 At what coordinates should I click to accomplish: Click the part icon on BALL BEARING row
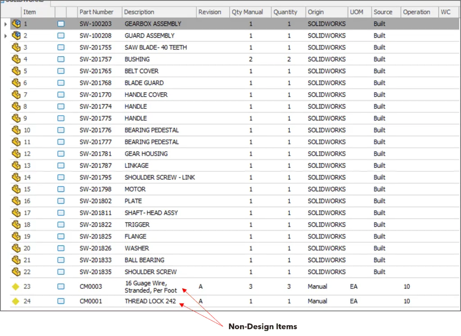coord(16,260)
